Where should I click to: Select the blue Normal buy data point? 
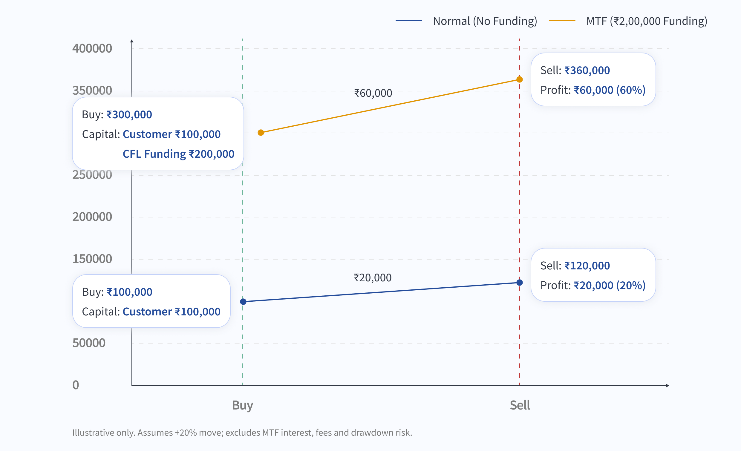[x=243, y=302]
